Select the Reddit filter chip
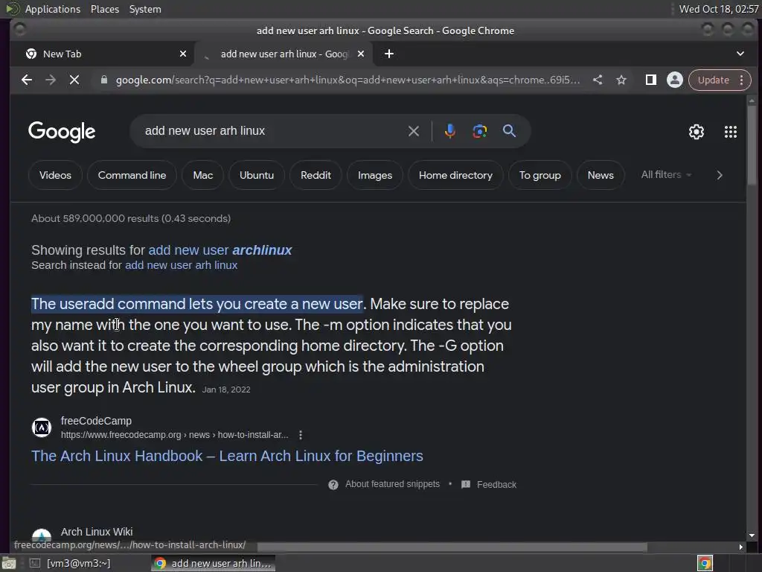 (316, 175)
